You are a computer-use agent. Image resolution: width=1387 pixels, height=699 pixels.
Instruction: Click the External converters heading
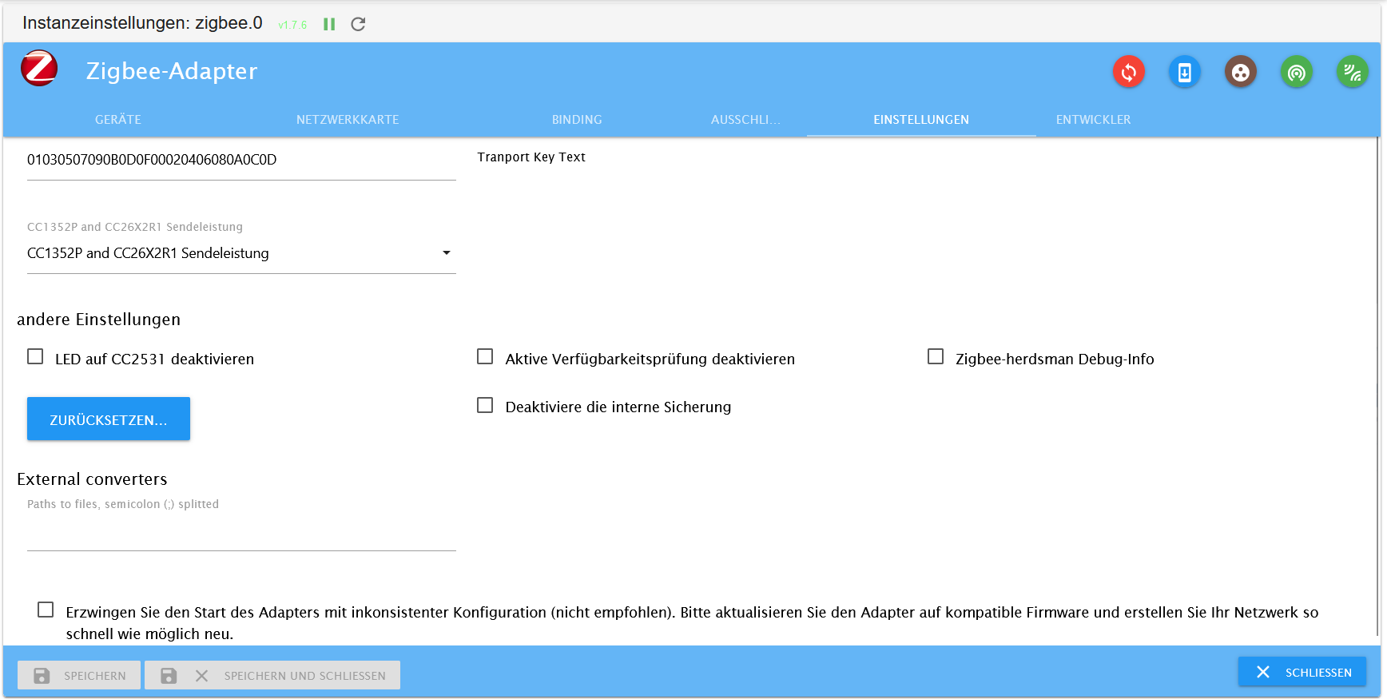click(93, 479)
